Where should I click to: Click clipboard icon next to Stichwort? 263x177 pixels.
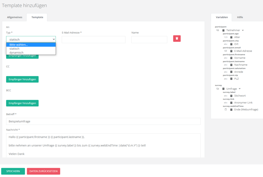[x=231, y=96]
